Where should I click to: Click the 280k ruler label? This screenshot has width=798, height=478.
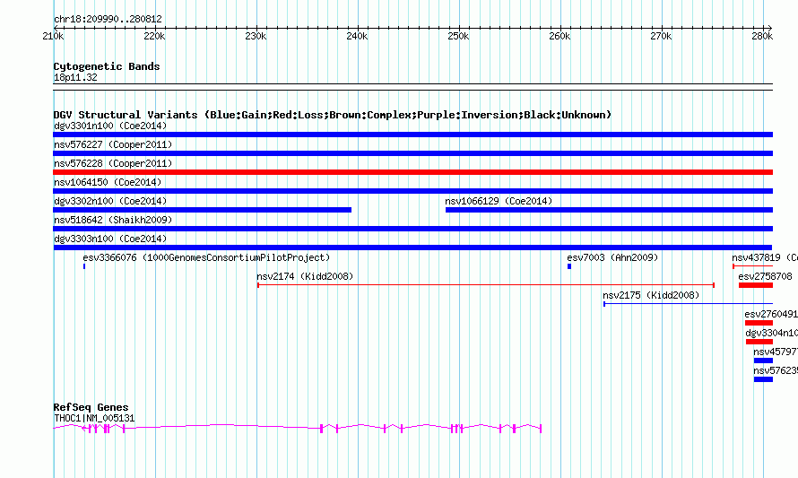coord(762,36)
